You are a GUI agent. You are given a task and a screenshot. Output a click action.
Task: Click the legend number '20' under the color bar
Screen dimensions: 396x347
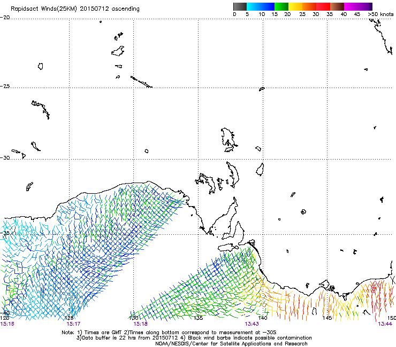point(287,14)
